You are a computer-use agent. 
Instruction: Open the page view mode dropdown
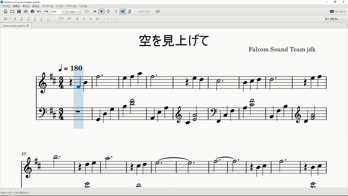[x=73, y=12]
